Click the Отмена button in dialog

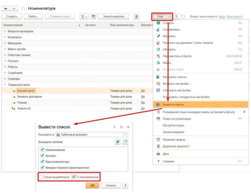coord(110,185)
